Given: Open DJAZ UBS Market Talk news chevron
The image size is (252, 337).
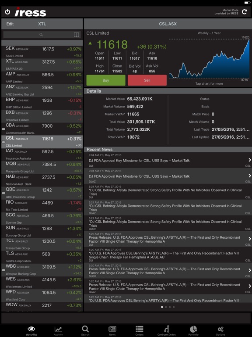Looking at the screenshot, I should click(250, 176).
